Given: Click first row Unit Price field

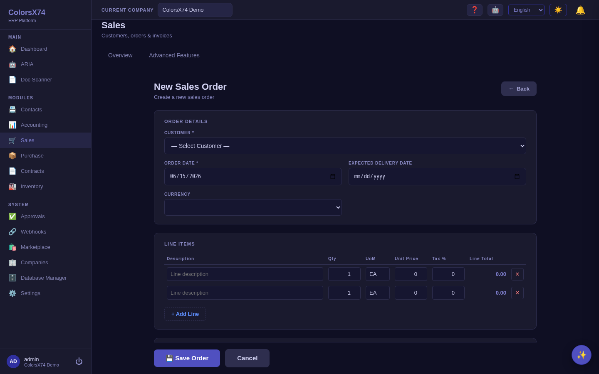Looking at the screenshot, I should tap(411, 274).
